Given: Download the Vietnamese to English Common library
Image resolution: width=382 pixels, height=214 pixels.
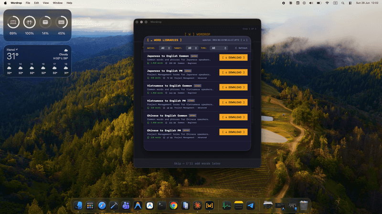Looking at the screenshot, I should pos(233,87).
